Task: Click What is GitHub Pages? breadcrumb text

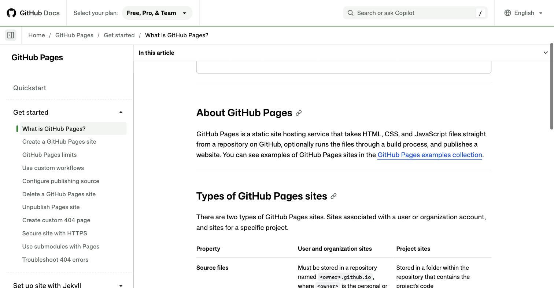Action: [177, 35]
